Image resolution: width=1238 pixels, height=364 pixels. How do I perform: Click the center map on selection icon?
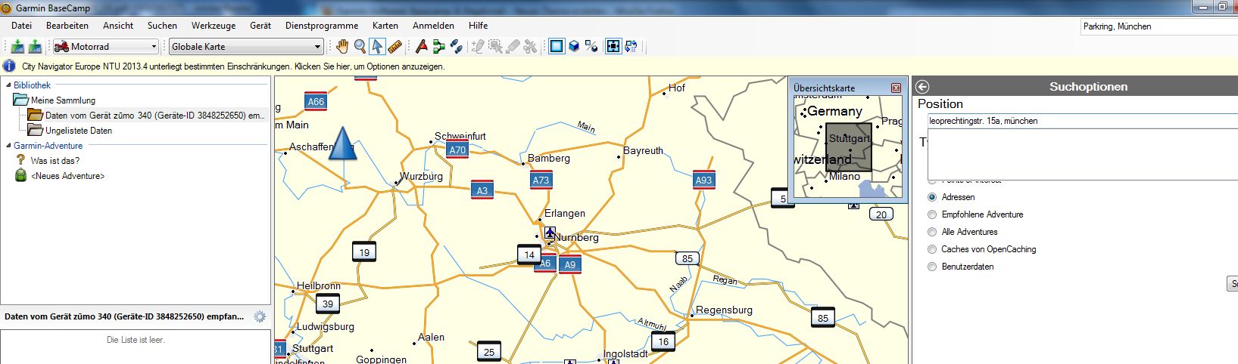point(613,47)
